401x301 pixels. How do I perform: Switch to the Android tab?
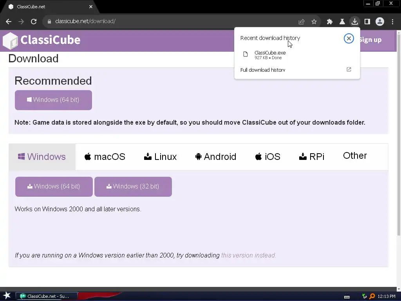216,157
